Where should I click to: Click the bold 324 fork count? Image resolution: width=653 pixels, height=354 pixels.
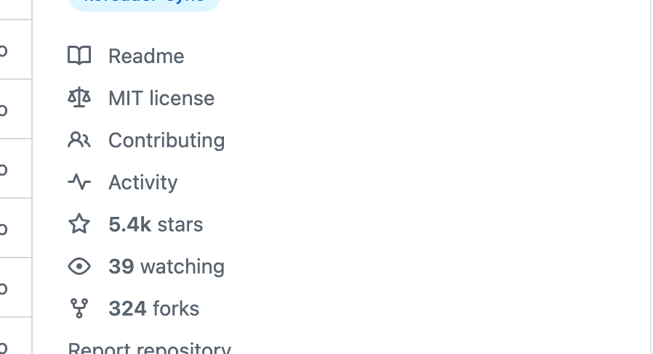(127, 308)
